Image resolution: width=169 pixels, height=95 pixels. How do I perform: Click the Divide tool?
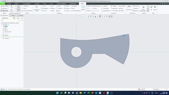click(88, 11)
